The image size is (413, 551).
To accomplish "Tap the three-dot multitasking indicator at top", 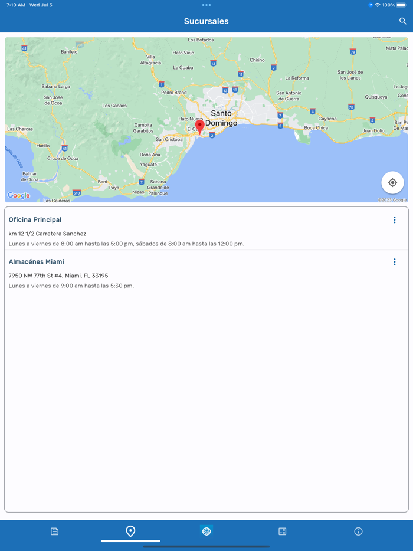I will (206, 5).
